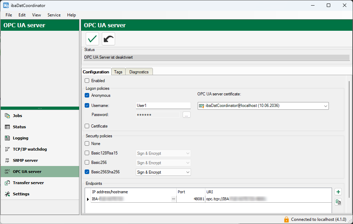
Task: Add a new endpoint with plus icon
Action: point(338,192)
